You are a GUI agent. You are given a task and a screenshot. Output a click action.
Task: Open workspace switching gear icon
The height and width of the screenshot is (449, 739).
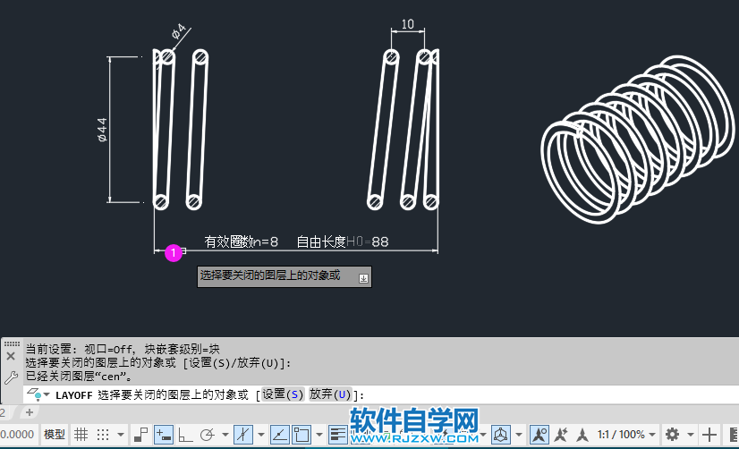pos(672,434)
